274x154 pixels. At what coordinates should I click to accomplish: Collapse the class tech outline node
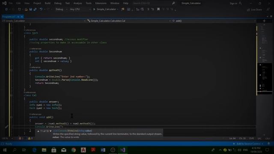click(12, 33)
